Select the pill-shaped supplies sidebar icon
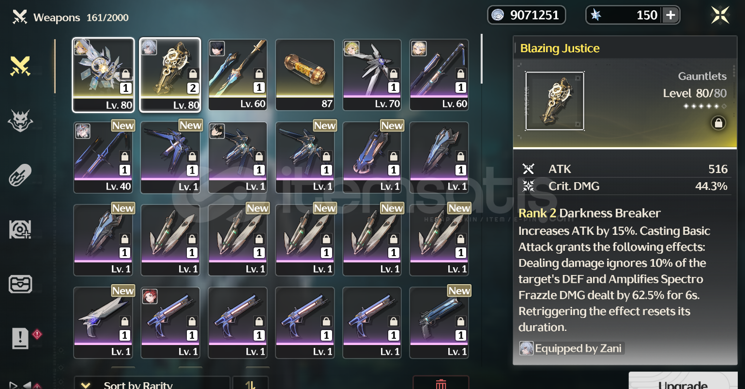745x389 pixels. (20, 174)
